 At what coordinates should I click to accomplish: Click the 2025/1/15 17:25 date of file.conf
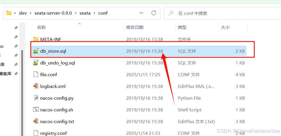tap(143, 75)
